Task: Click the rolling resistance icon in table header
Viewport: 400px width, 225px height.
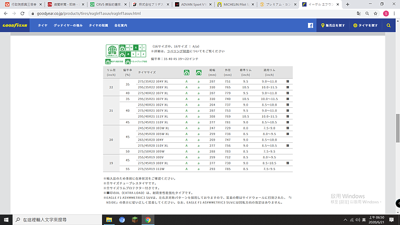Action: click(x=187, y=72)
